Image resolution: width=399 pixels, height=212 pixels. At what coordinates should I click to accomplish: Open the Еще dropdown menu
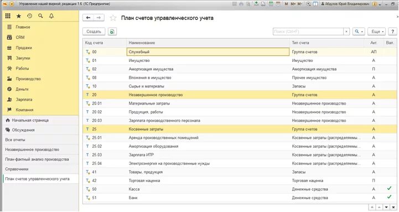[377, 32]
